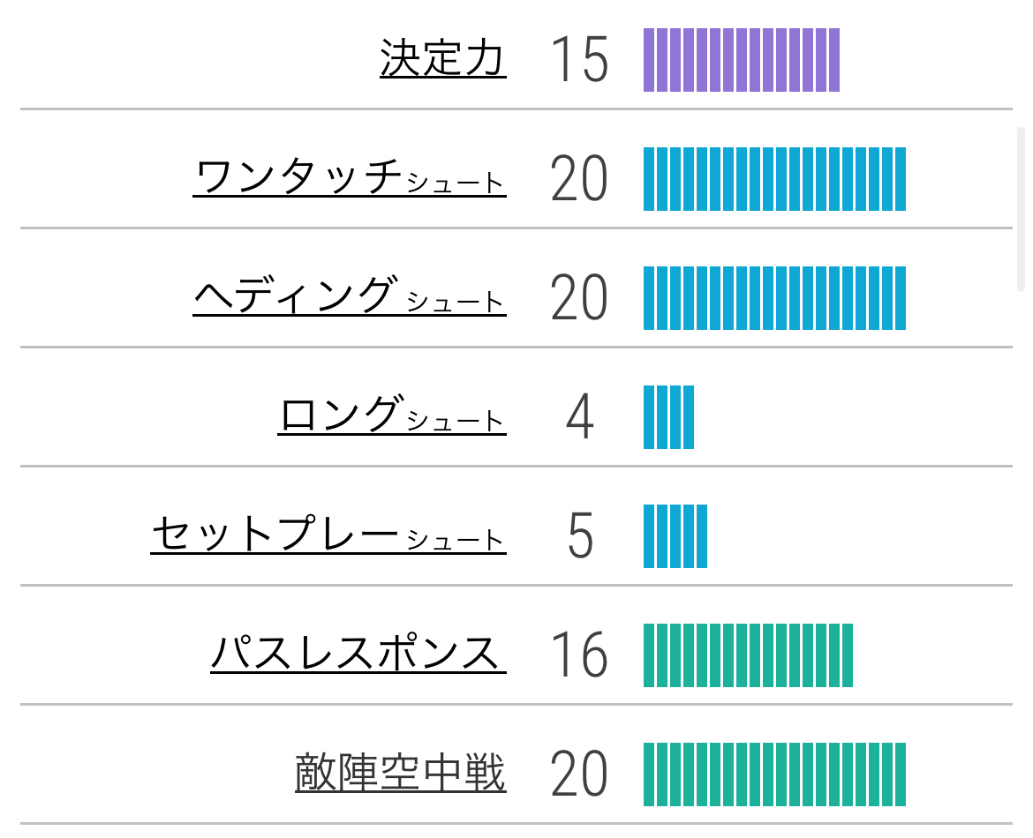The height and width of the screenshot is (838, 1033).
Task: Click the vertical scrollbar thumb
Action: click(1021, 209)
